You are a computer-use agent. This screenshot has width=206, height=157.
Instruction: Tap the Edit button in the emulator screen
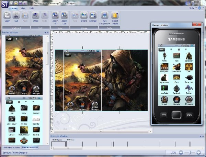point(162,50)
